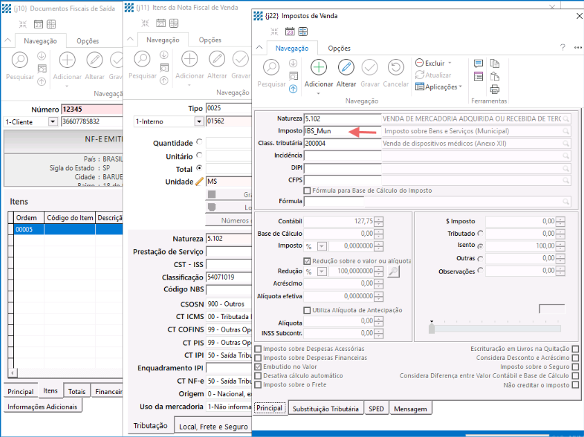Click the magnifier icon beside Redução field
584x437 pixels.
point(393,271)
